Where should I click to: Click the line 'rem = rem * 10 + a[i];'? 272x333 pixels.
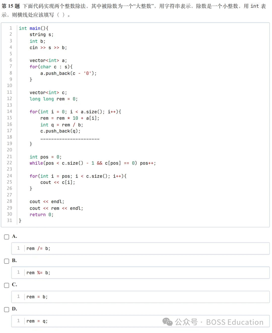tap(70, 118)
